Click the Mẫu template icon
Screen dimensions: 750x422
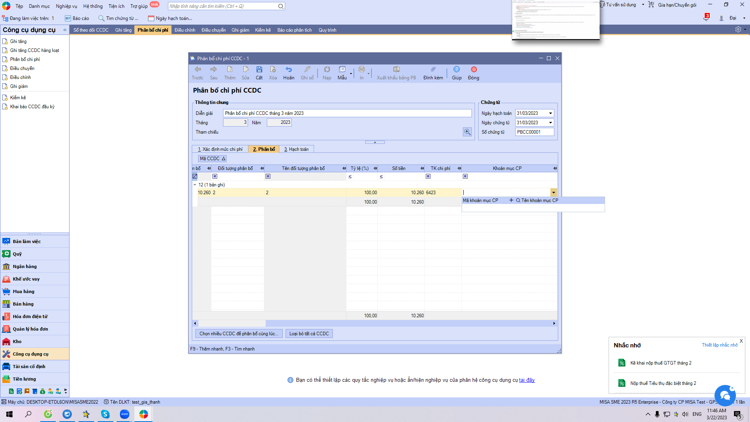pos(342,70)
